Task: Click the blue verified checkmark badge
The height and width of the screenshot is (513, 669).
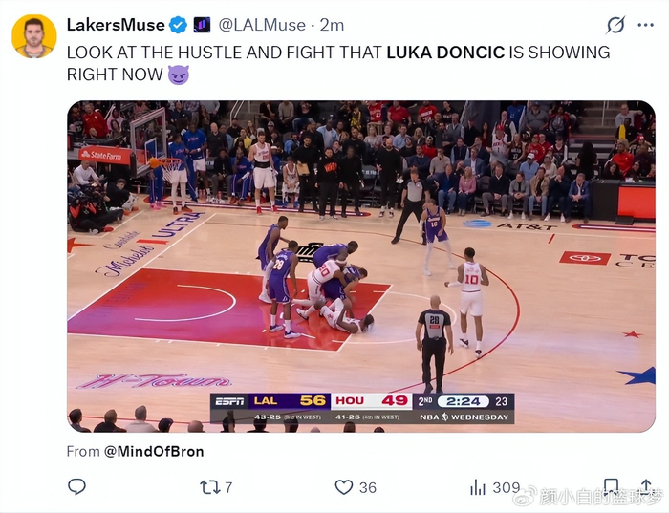Action: [x=179, y=25]
